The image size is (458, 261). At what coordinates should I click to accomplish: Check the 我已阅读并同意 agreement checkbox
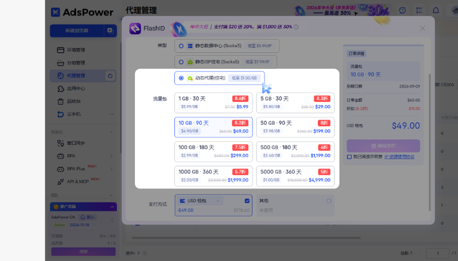coord(349,157)
